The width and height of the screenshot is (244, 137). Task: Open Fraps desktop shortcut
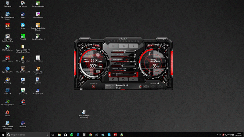pos(23,80)
